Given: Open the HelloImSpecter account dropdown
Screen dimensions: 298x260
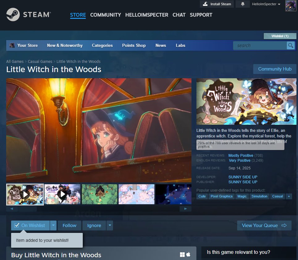Looking at the screenshot, I should [x=266, y=4].
